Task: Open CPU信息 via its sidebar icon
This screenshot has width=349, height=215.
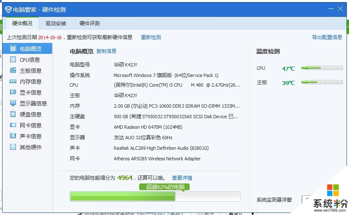Action: pos(13,59)
